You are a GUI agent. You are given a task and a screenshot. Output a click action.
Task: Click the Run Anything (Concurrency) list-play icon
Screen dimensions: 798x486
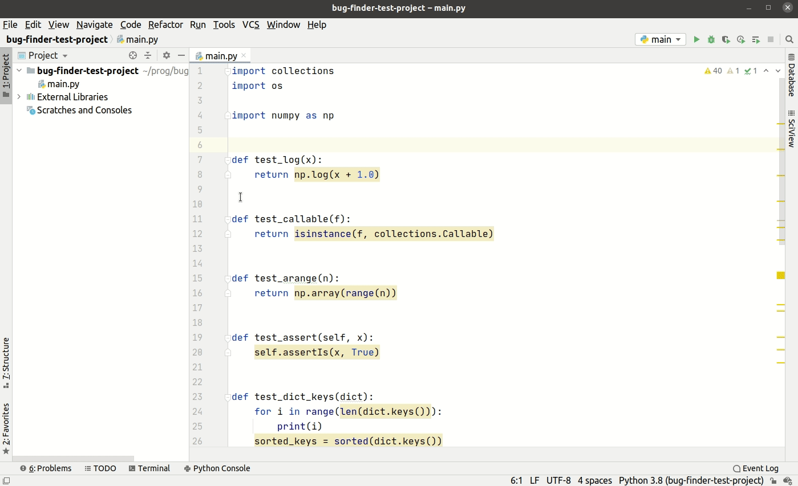[756, 39]
